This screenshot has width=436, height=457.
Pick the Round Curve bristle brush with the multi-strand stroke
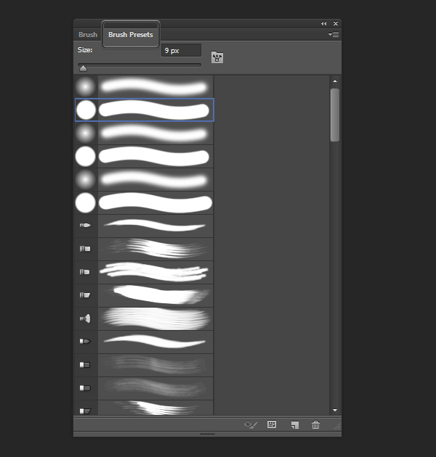coord(145,272)
